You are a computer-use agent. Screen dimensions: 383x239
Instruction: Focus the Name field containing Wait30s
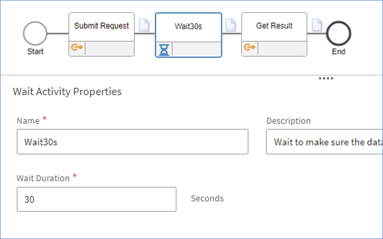tap(132, 142)
